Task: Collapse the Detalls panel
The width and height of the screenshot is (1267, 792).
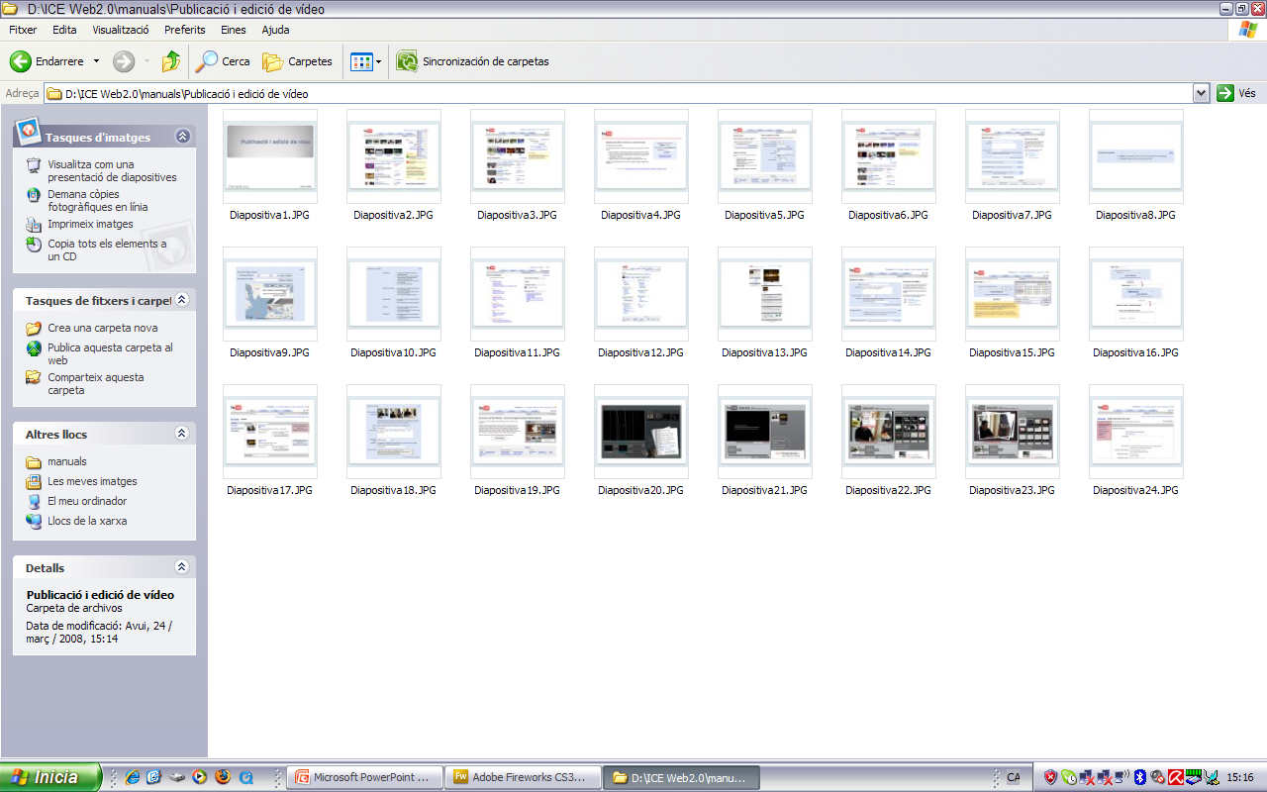Action: [x=181, y=567]
